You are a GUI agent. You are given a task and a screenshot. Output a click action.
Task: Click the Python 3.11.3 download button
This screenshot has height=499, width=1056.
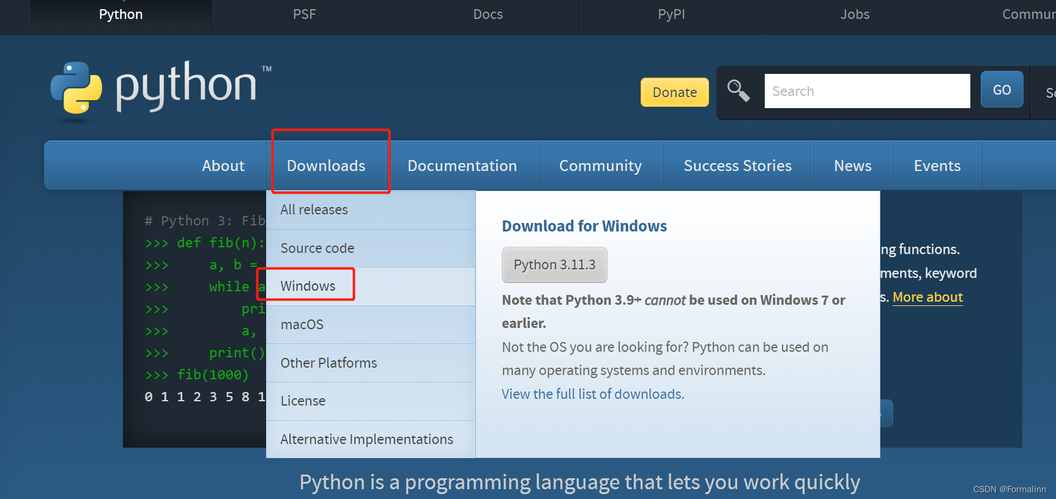click(554, 264)
